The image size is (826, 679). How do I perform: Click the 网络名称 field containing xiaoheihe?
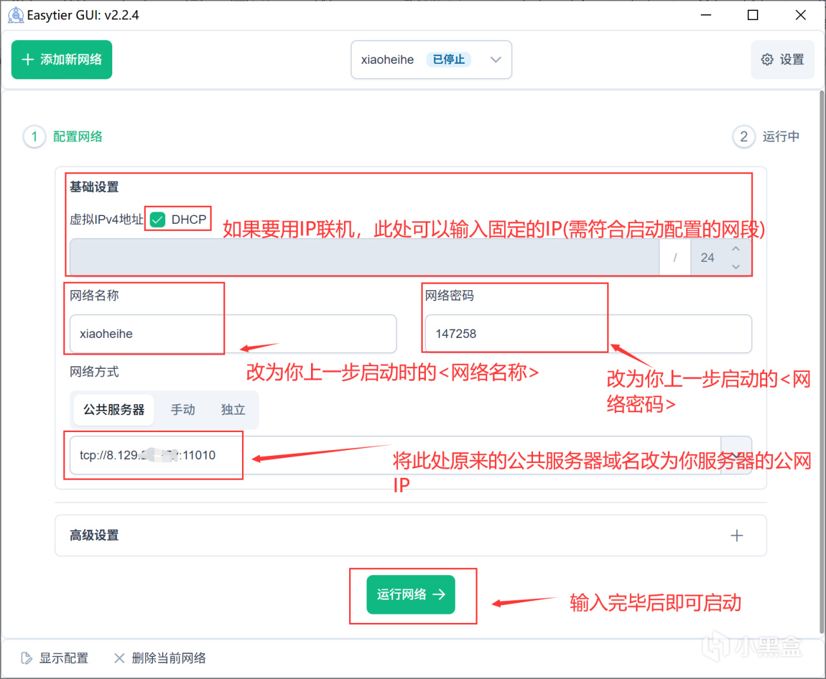click(x=233, y=333)
